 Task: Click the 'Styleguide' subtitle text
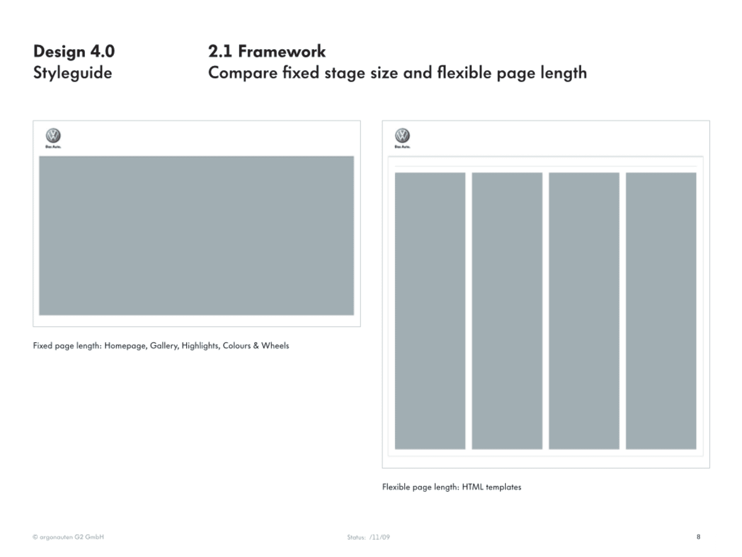tap(73, 73)
